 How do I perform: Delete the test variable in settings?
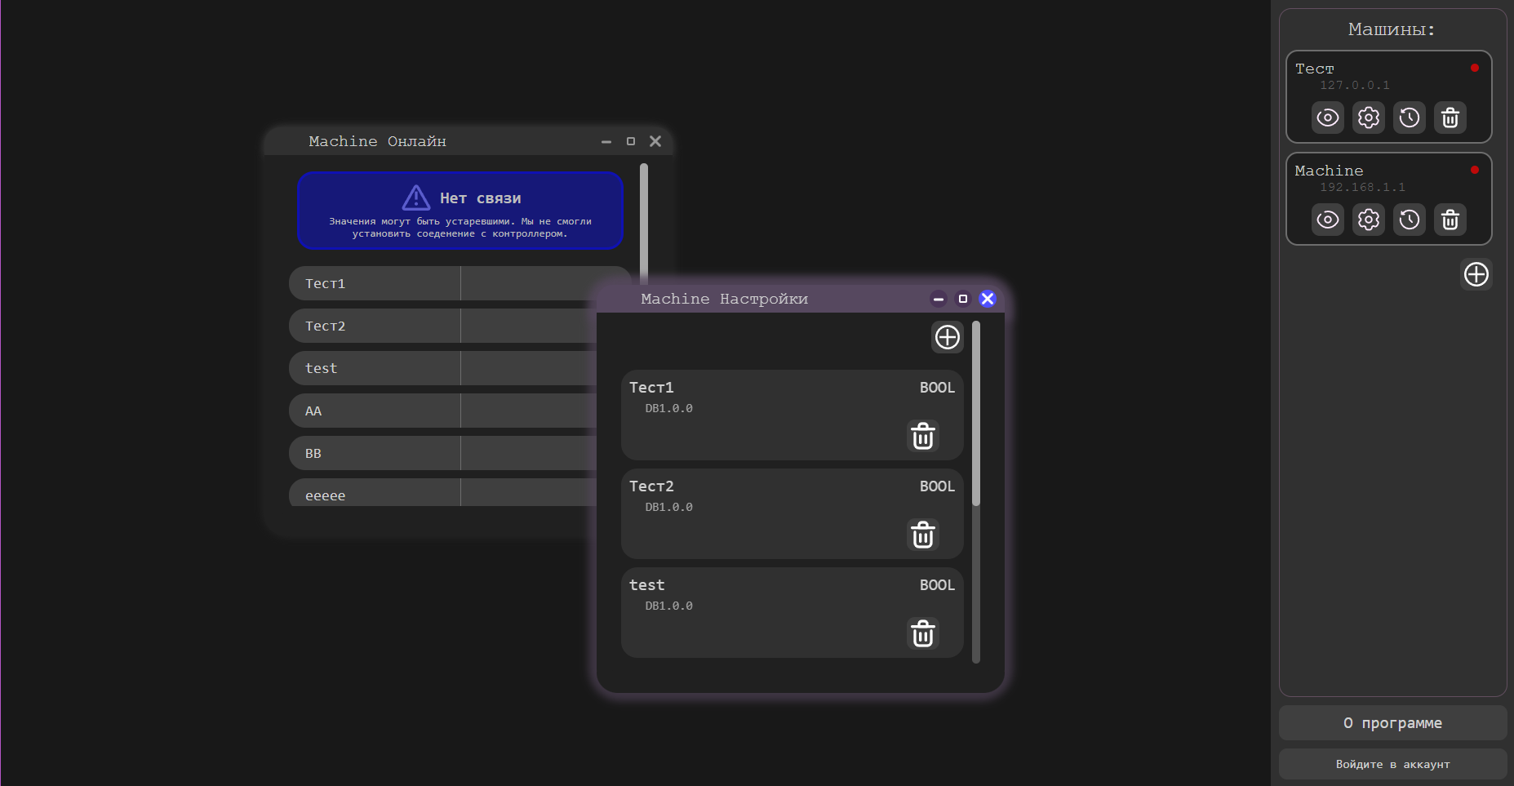[x=923, y=634]
